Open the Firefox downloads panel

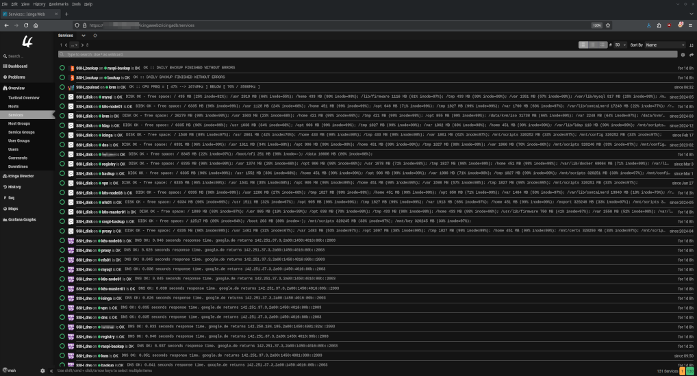[648, 25]
